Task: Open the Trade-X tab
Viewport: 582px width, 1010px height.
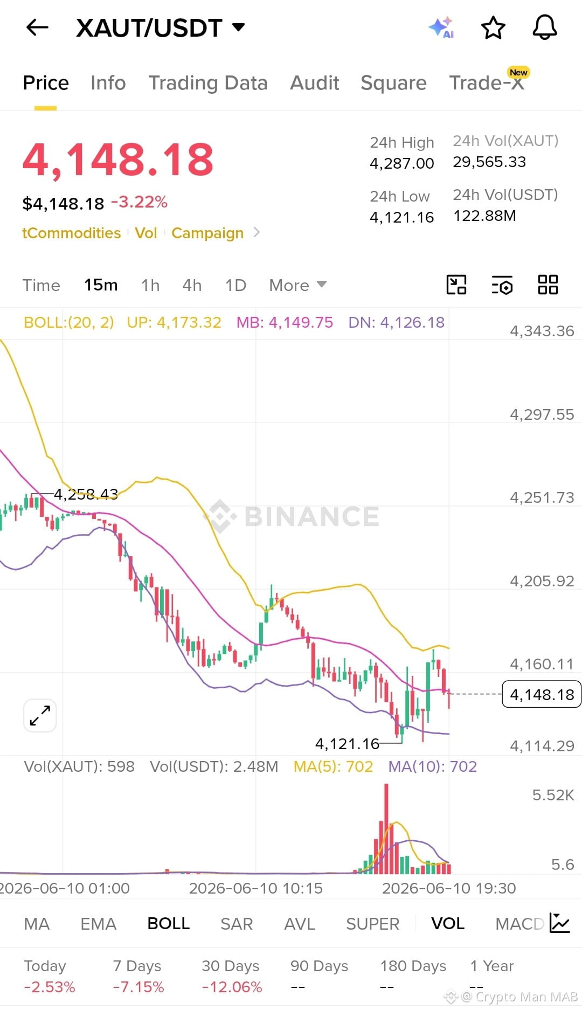Action: [487, 83]
